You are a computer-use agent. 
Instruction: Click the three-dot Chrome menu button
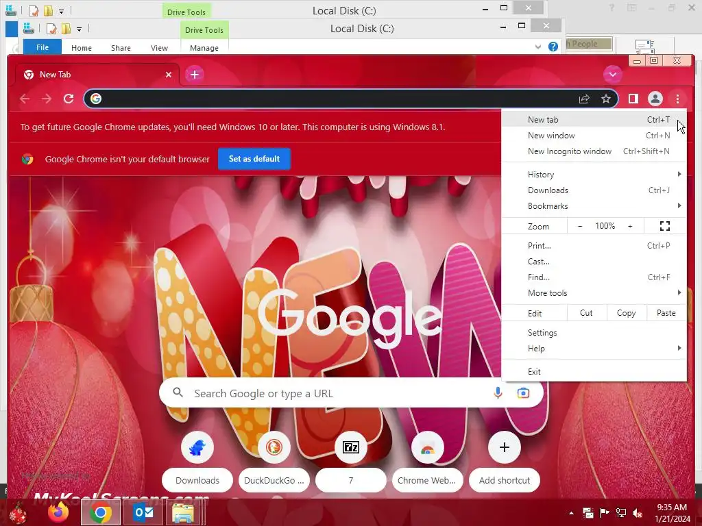(x=677, y=99)
